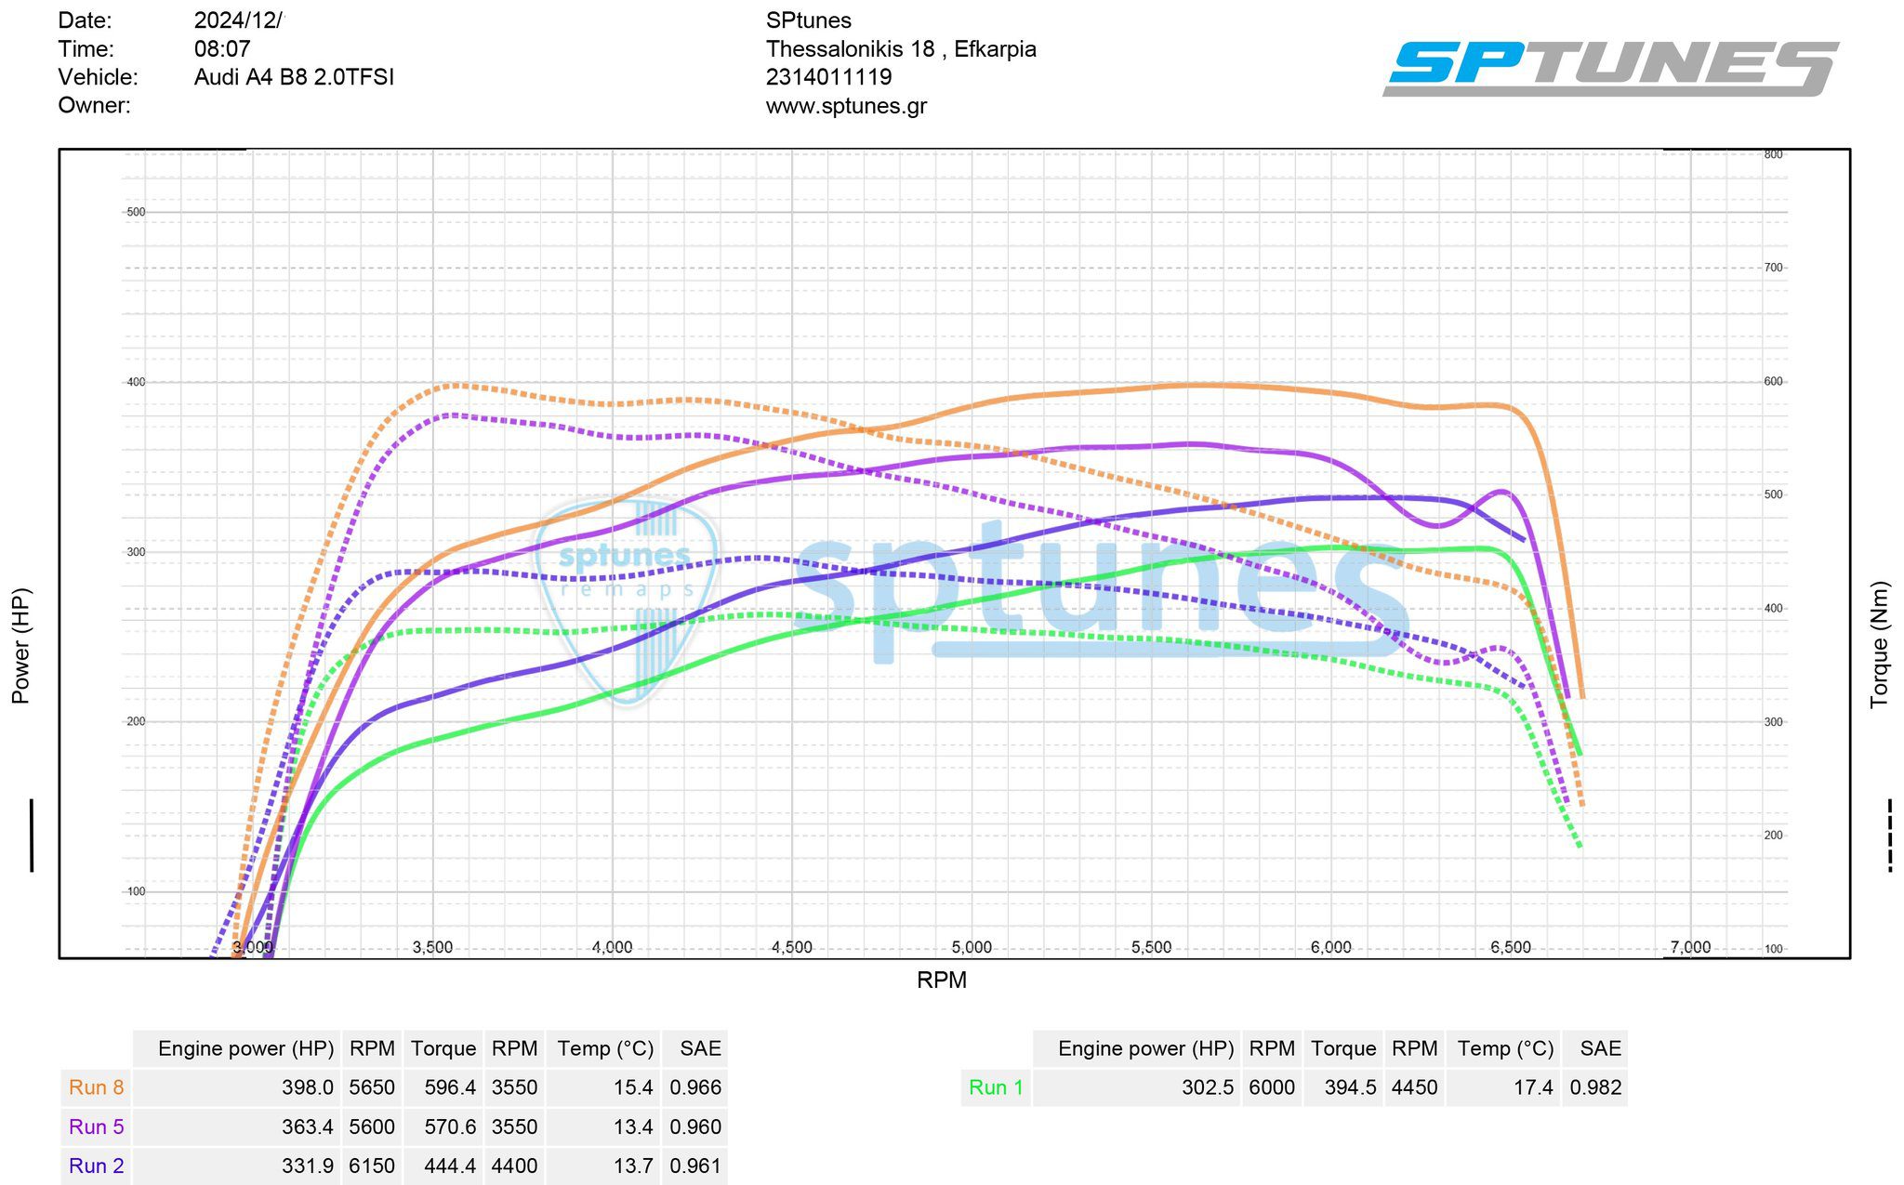Click the SPtunes logo at top right
The height and width of the screenshot is (1185, 1904).
click(1610, 67)
